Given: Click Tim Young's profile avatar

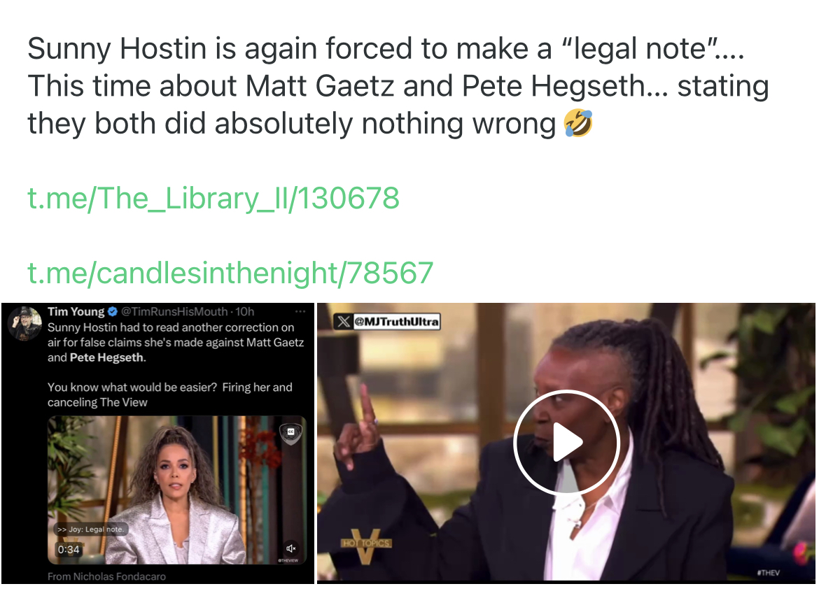Looking at the screenshot, I should point(24,323).
